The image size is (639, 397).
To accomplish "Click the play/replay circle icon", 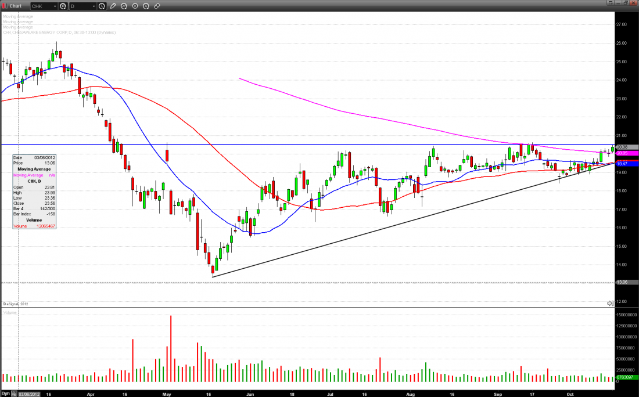I will tap(135, 6).
